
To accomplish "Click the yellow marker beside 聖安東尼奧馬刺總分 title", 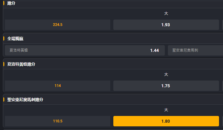I will coord(4,100).
